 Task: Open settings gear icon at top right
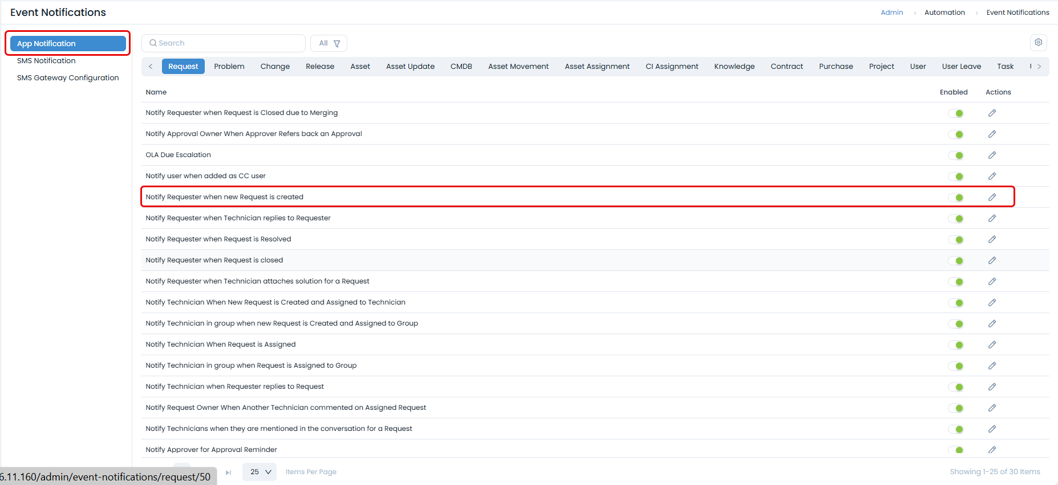1038,43
